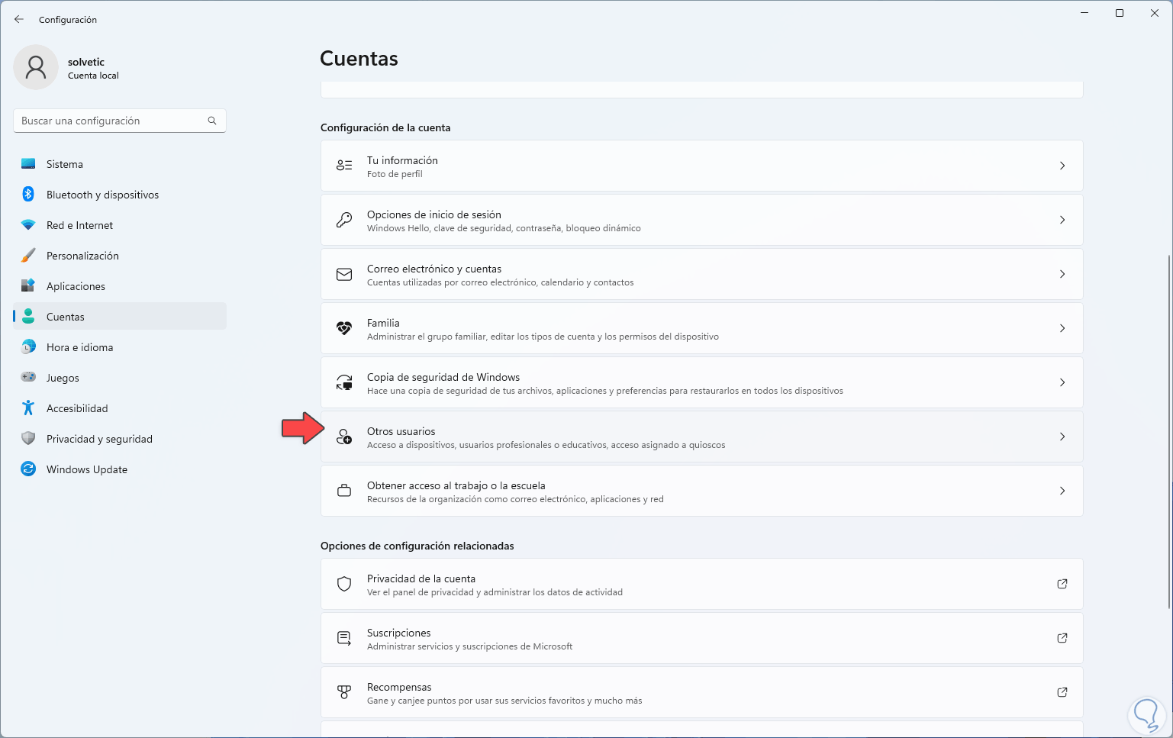Expand the Copia de seguridad de Windows chevron
Viewport: 1173px width, 738px height.
[x=1062, y=382]
